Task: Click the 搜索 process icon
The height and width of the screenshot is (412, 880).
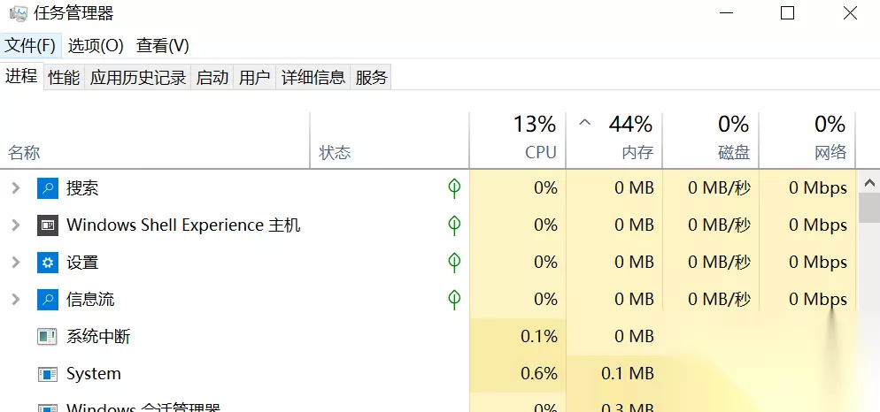Action: coord(47,188)
